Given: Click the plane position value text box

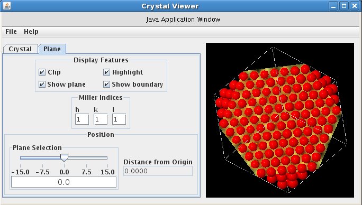Looking at the screenshot, I should coord(64,182).
